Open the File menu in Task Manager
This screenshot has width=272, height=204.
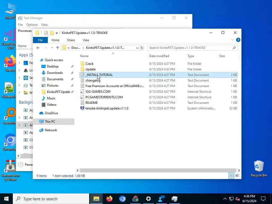tap(20, 25)
